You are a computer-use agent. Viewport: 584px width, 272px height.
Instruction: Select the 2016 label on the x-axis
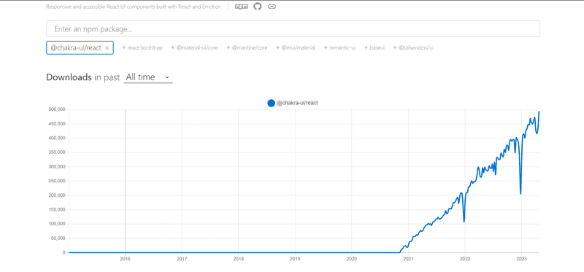[125, 258]
